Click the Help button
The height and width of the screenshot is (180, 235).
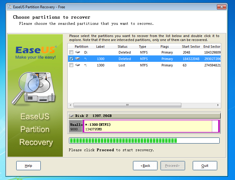point(28,166)
